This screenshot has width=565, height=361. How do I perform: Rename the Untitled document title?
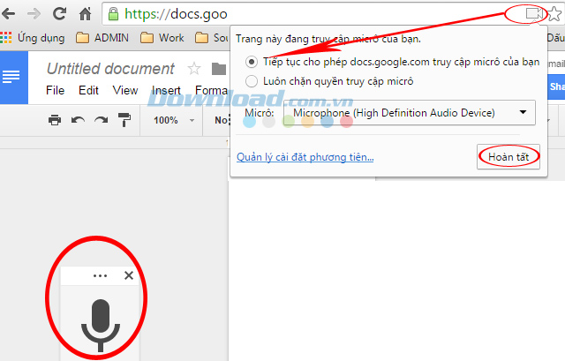110,69
